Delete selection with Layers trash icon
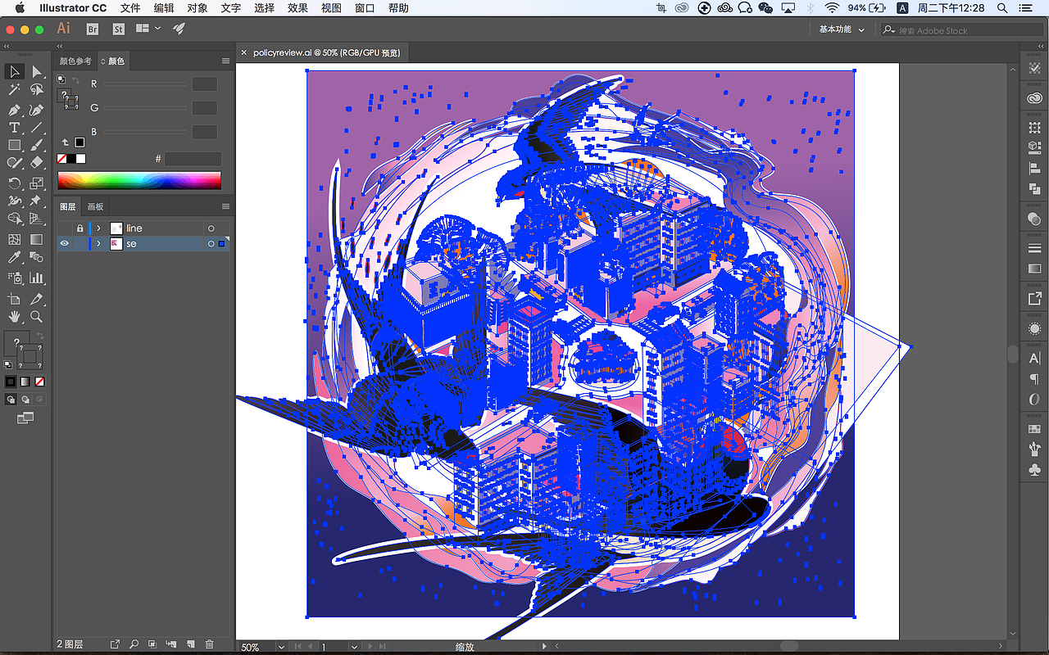1049x655 pixels. point(209,644)
